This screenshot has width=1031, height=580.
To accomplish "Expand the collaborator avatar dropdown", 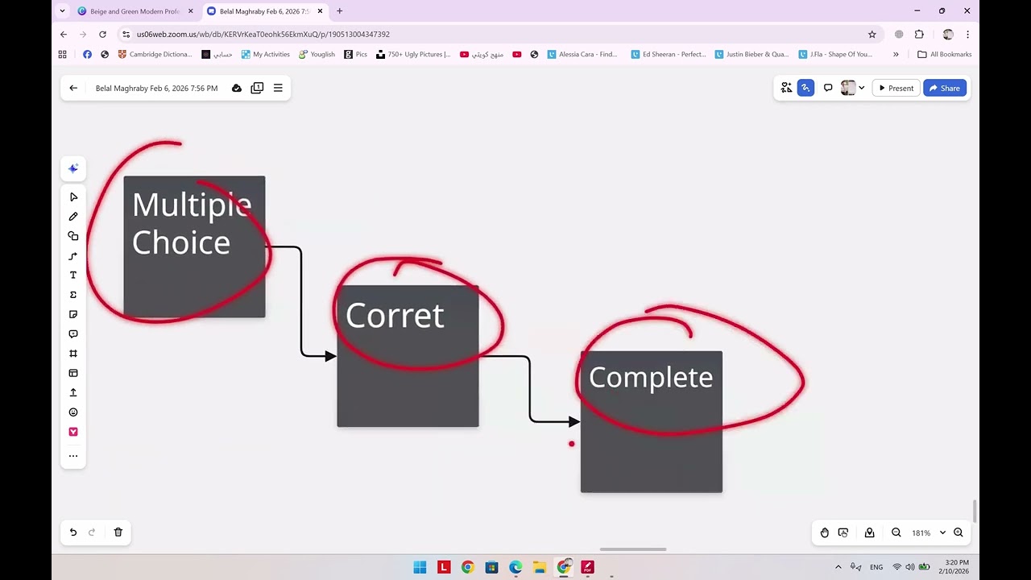I will click(x=862, y=88).
